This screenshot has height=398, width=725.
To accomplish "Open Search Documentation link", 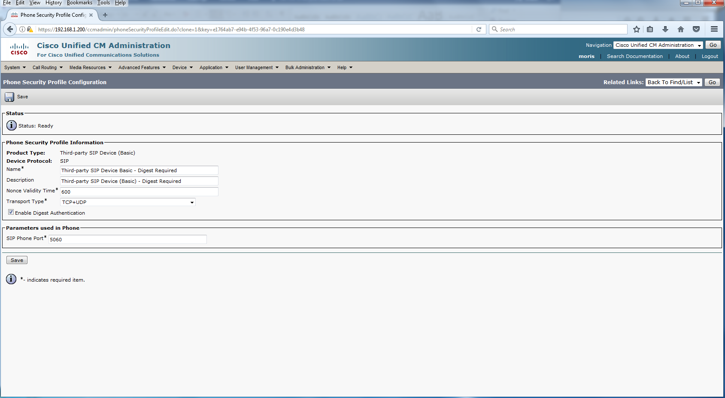I will [x=634, y=56].
